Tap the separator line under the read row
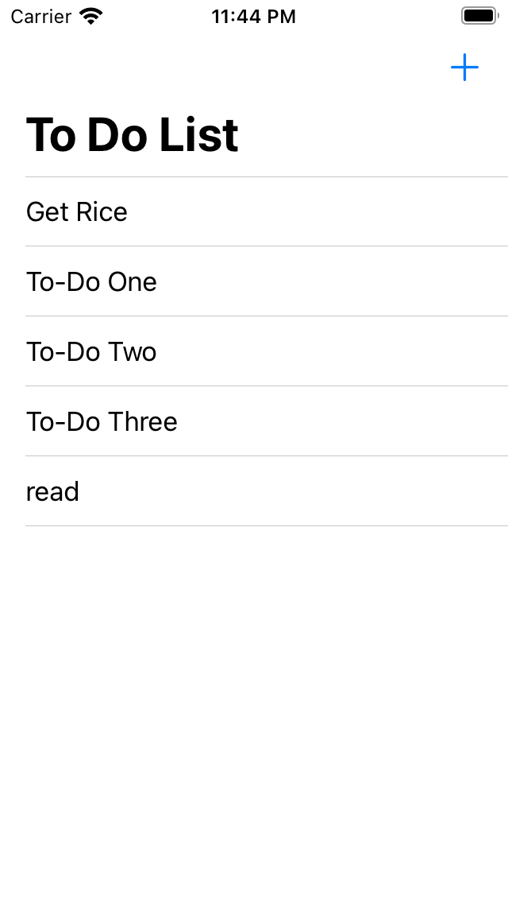 (267, 525)
